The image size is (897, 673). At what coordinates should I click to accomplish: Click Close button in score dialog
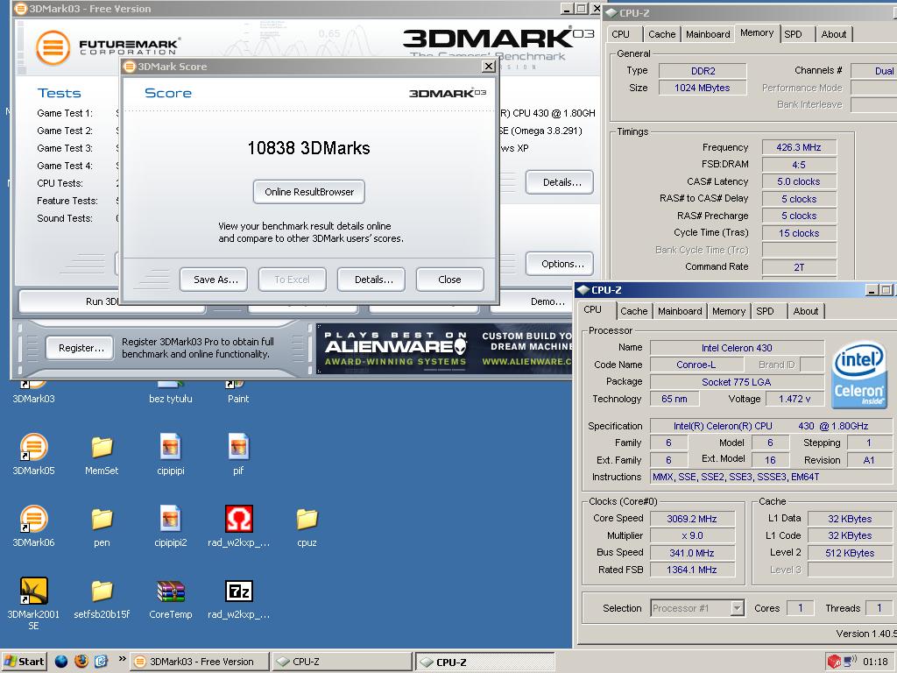(449, 280)
